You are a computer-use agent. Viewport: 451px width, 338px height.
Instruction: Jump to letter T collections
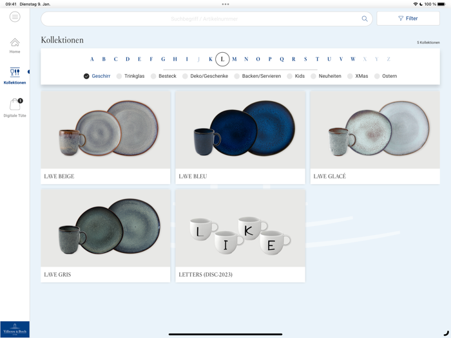pyautogui.click(x=317, y=59)
